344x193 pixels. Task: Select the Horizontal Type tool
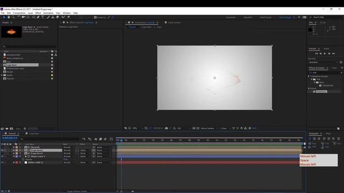(x=43, y=17)
